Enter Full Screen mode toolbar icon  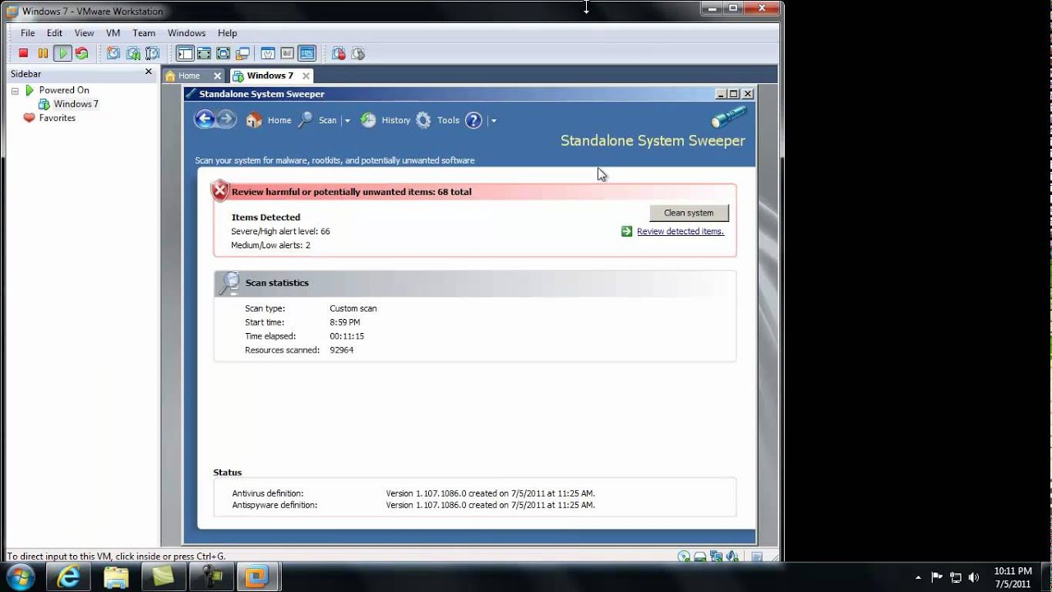pyautogui.click(x=224, y=53)
